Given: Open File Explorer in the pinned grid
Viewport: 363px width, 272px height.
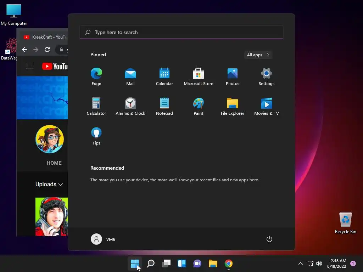Looking at the screenshot, I should pos(233,106).
